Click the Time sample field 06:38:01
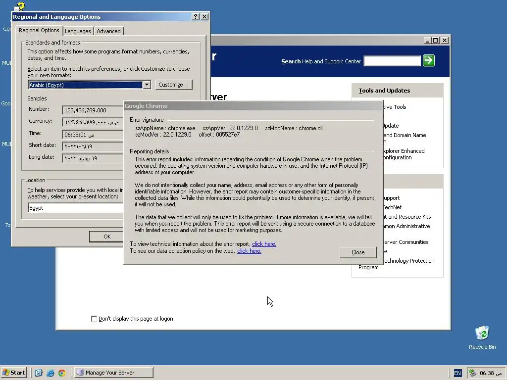Image resolution: width=507 pixels, height=380 pixels. coord(93,135)
